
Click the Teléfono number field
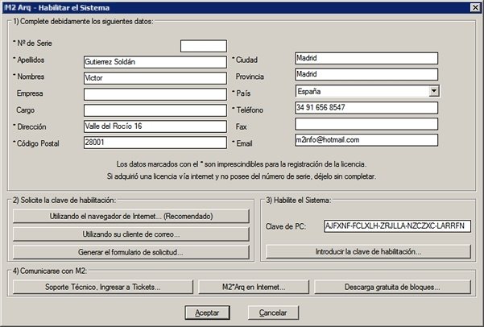click(366, 107)
